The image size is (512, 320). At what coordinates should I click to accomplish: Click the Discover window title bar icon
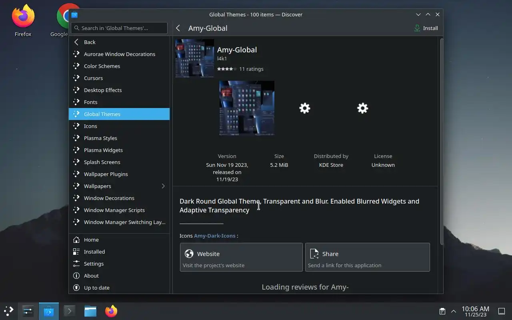[x=74, y=15]
